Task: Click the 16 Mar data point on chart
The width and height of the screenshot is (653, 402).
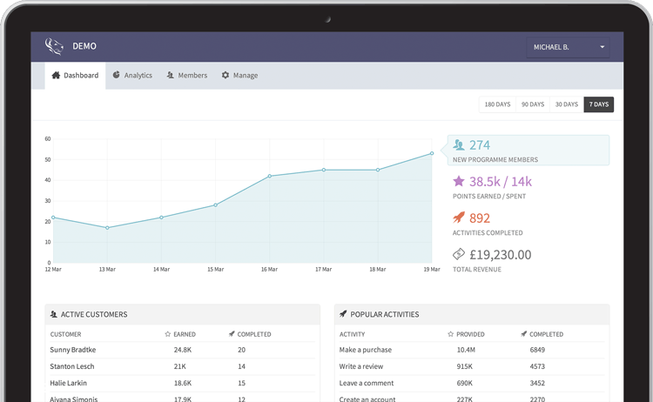Action: [x=270, y=176]
